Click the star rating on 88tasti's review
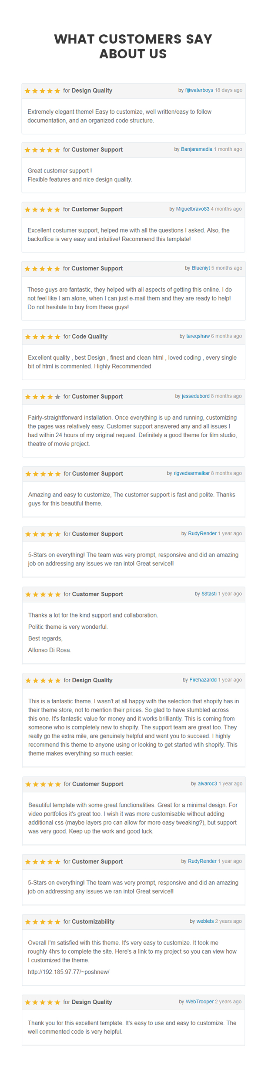The height and width of the screenshot is (1076, 268). coord(43,594)
